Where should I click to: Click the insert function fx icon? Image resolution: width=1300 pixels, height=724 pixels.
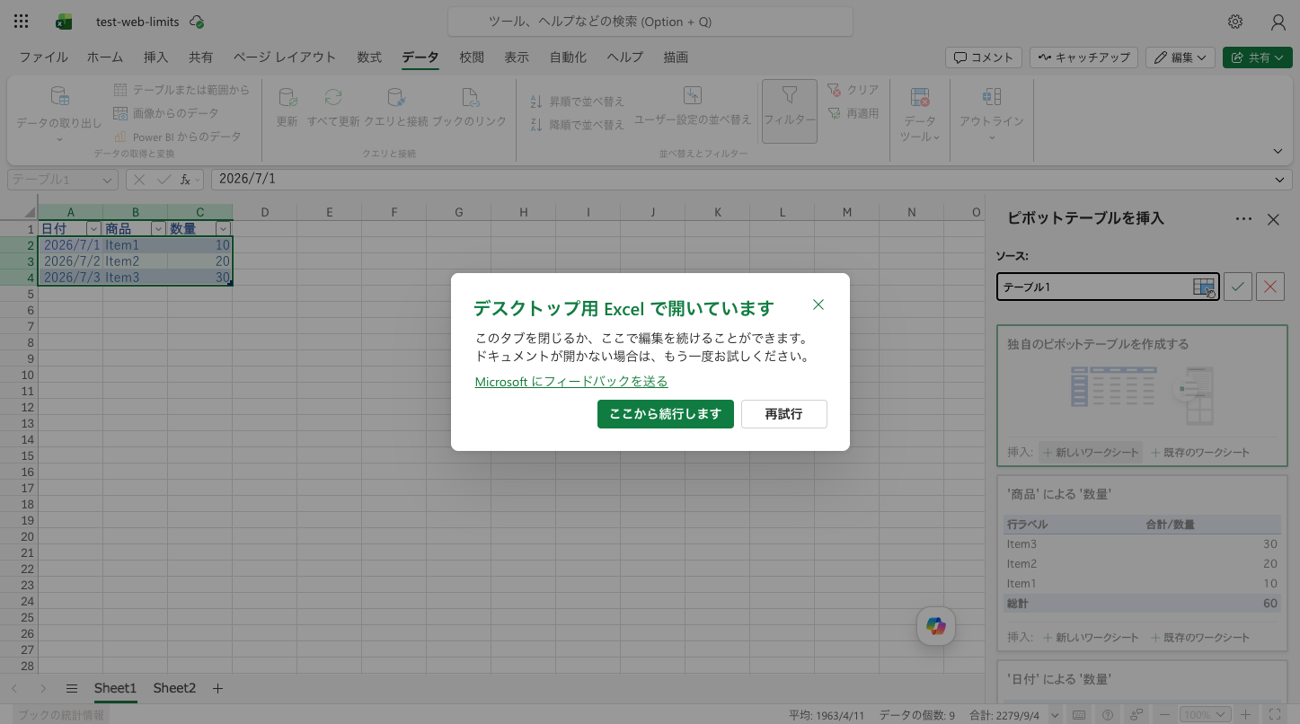[187, 180]
